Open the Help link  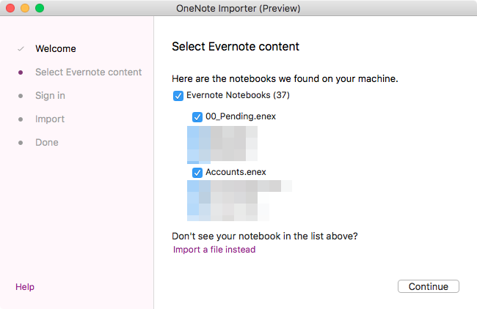(25, 287)
